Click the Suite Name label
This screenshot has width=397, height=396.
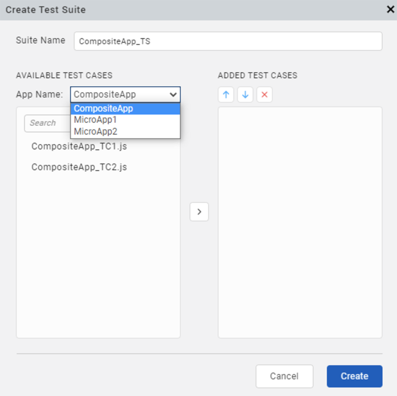pos(40,40)
